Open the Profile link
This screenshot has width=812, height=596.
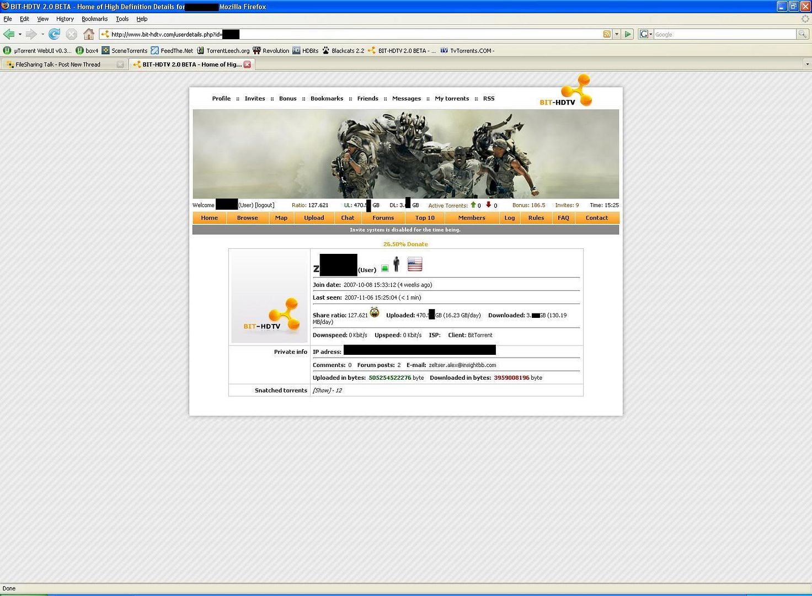pos(221,99)
